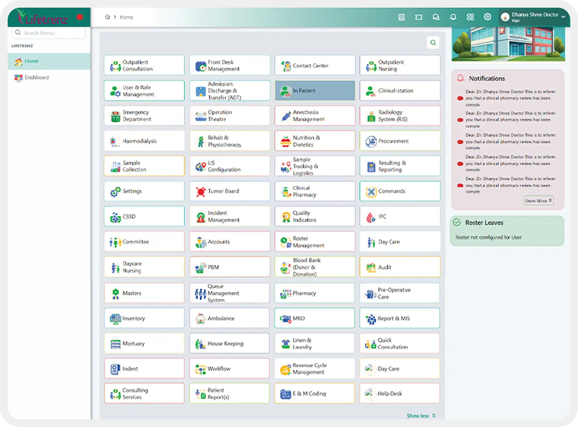Viewport: 578px width, 427px height.
Task: Click the hospital building banner image
Action: (x=508, y=43)
